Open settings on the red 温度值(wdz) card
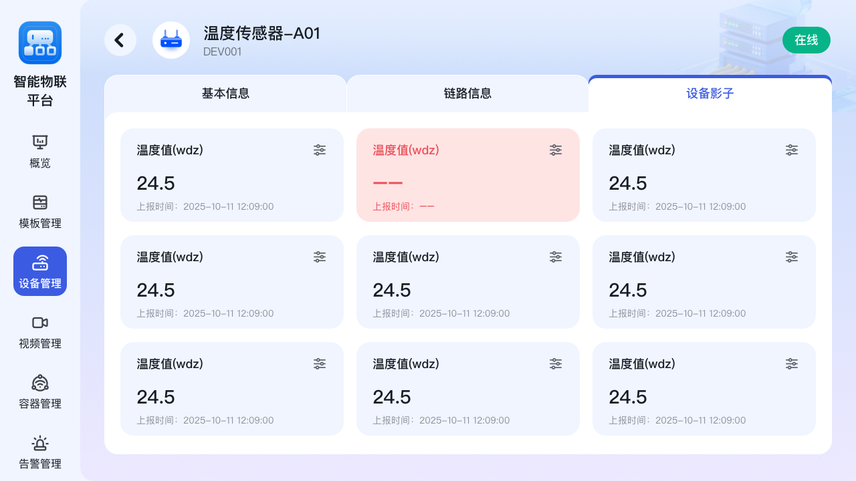The height and width of the screenshot is (481, 856). (x=556, y=150)
